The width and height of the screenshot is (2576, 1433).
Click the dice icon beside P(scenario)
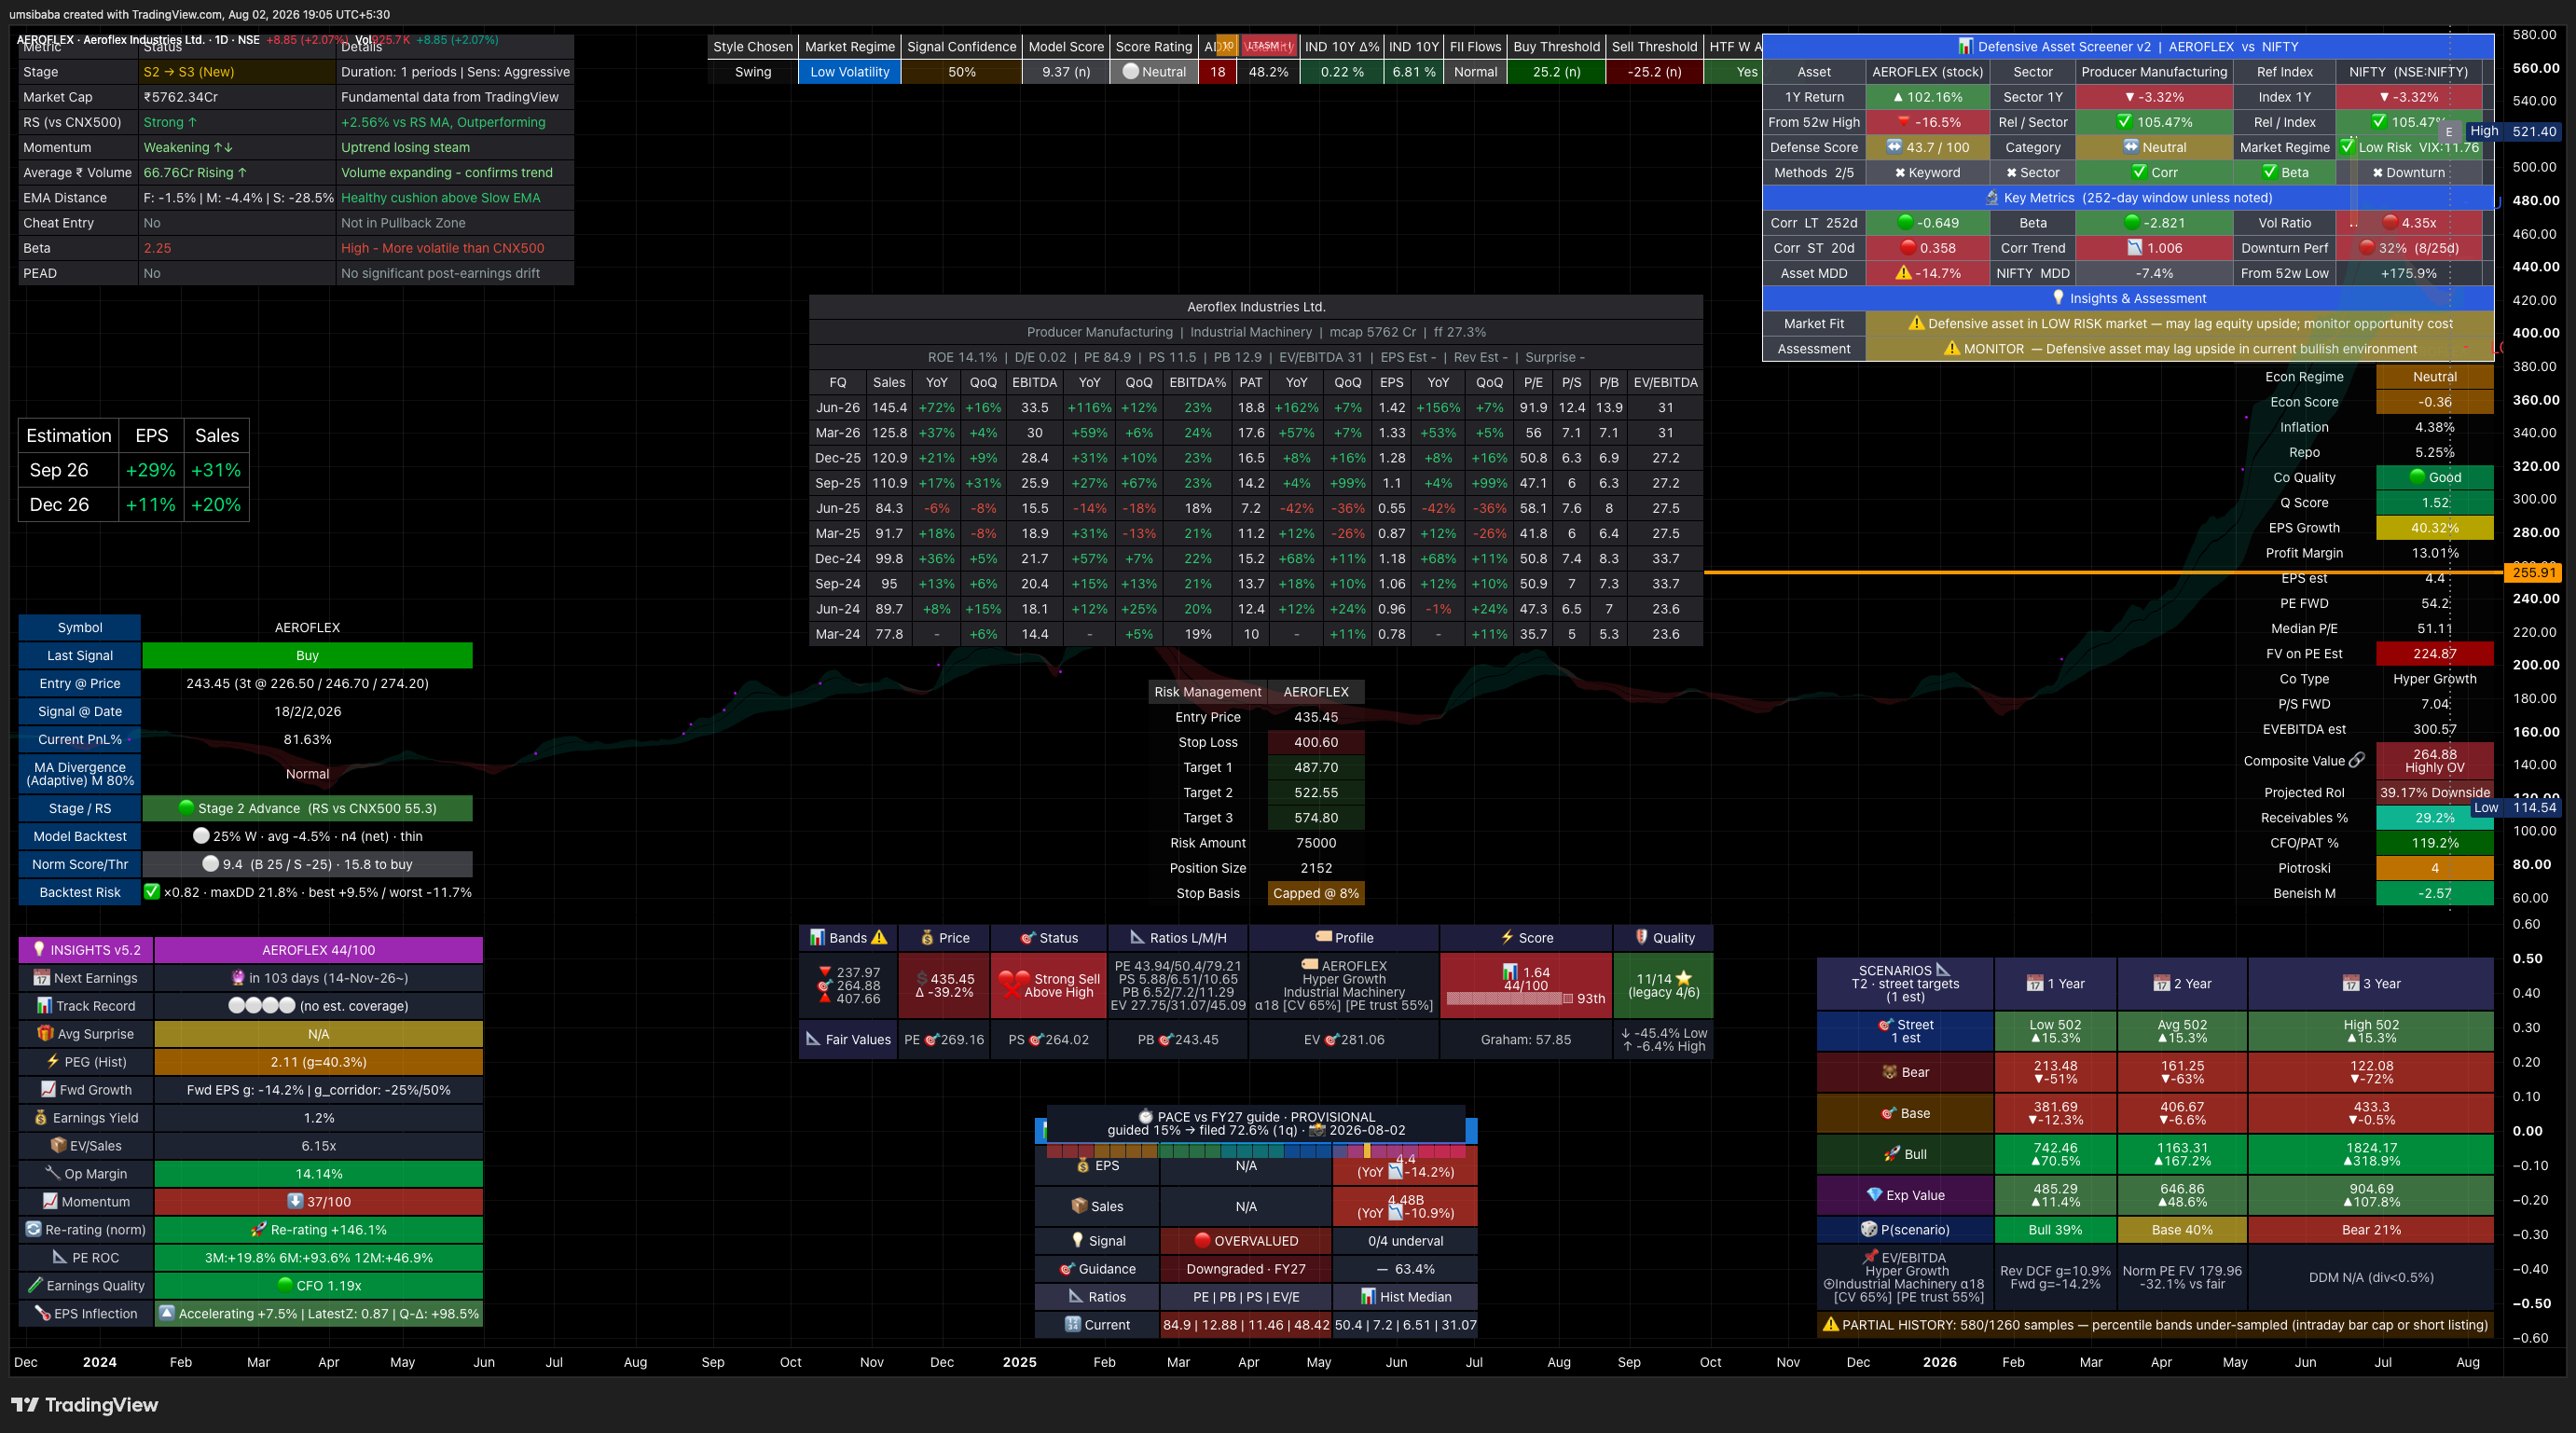1869,1229
